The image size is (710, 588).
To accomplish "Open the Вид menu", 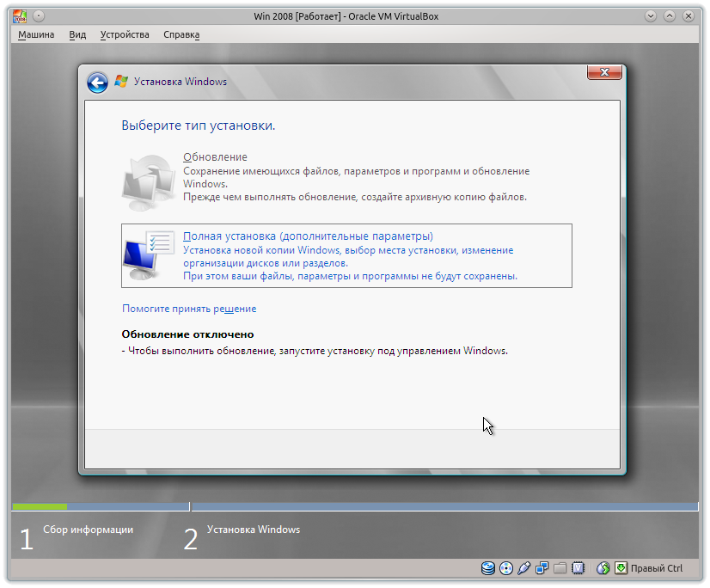I will 77,34.
